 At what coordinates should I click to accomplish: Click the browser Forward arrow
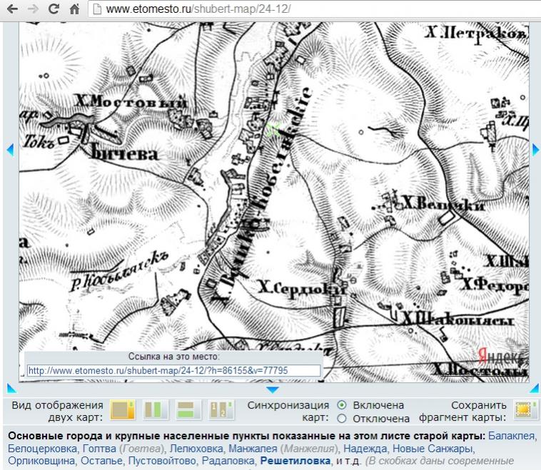pos(32,11)
